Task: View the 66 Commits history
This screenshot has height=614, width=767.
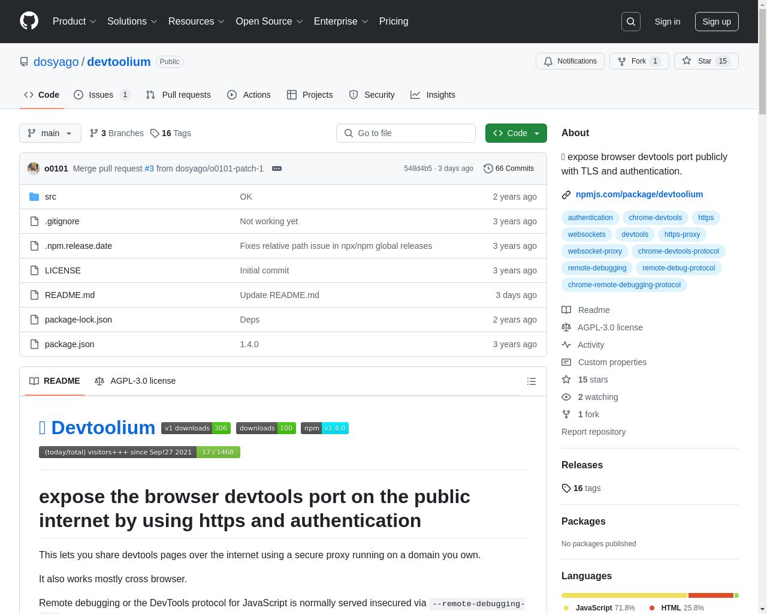Action: click(509, 168)
